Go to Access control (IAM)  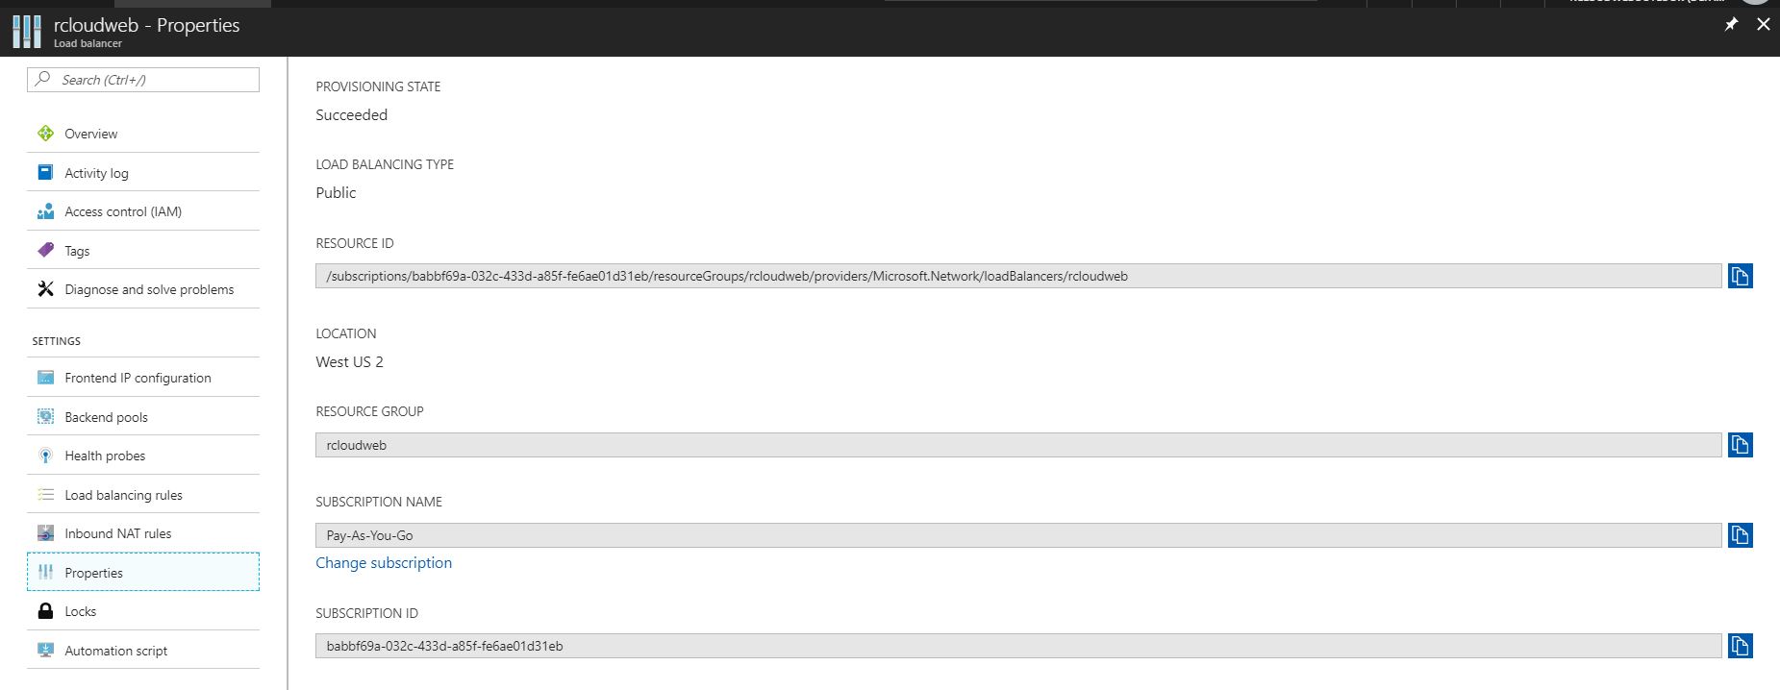pyautogui.click(x=143, y=211)
